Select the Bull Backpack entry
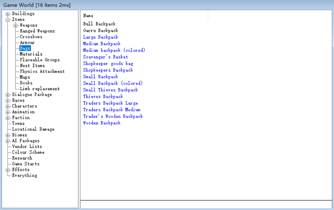This screenshot has width=334, height=210. [x=99, y=24]
